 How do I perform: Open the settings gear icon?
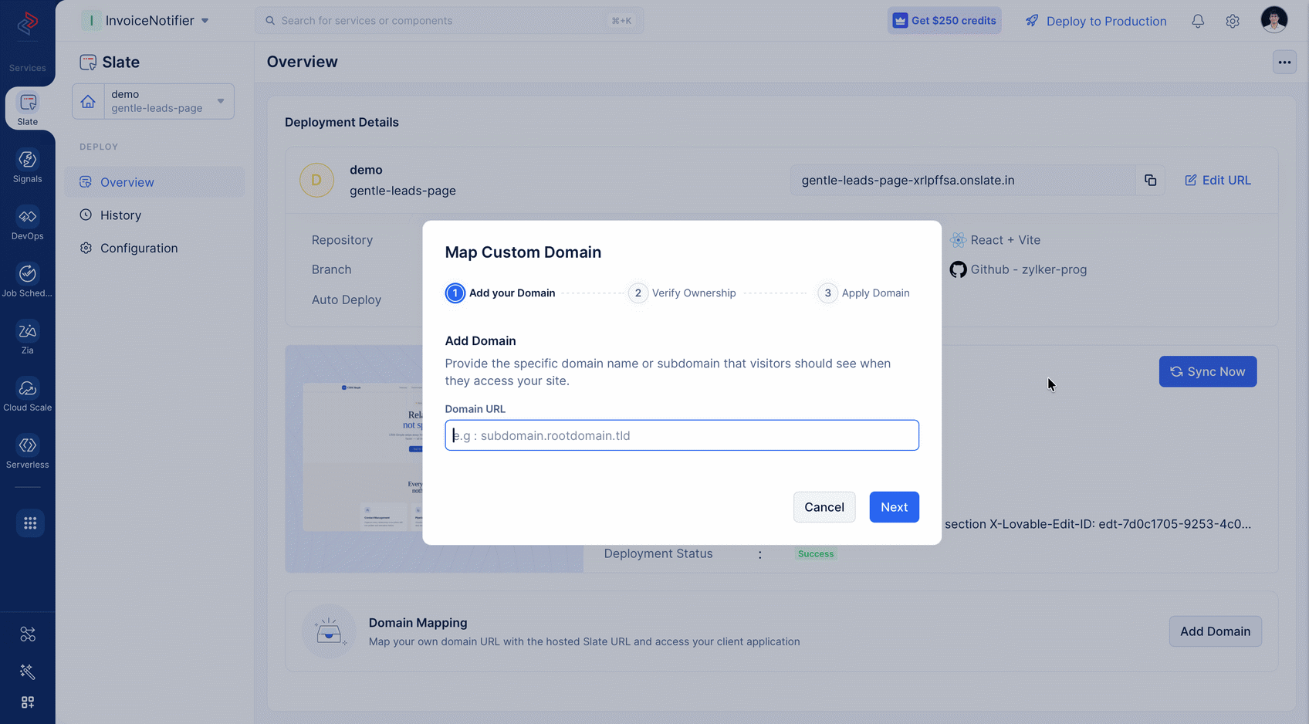[x=1233, y=21]
